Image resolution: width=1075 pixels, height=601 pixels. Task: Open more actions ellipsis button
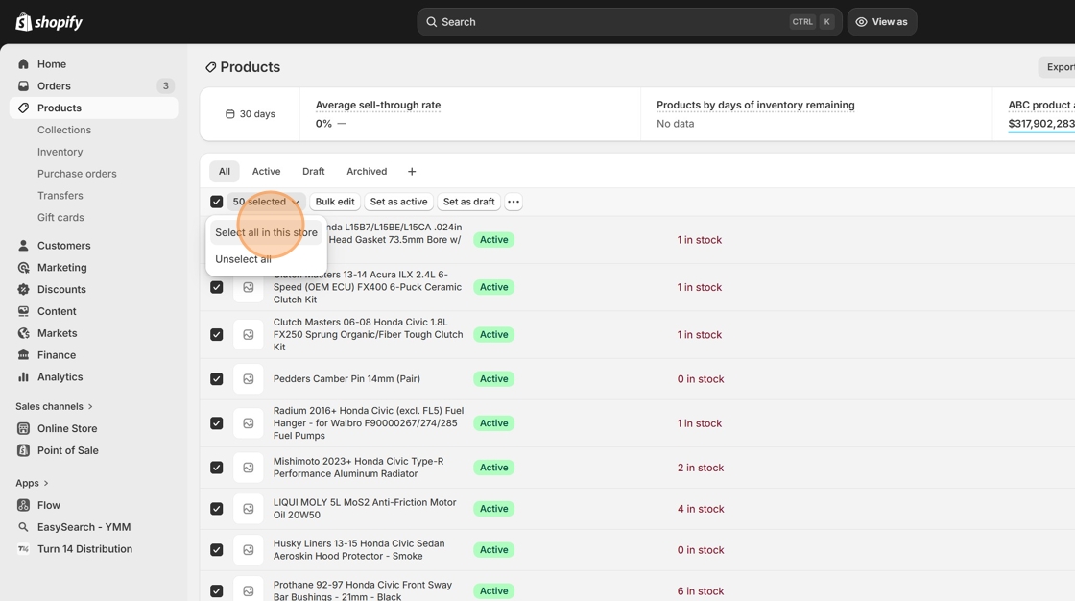pos(513,202)
